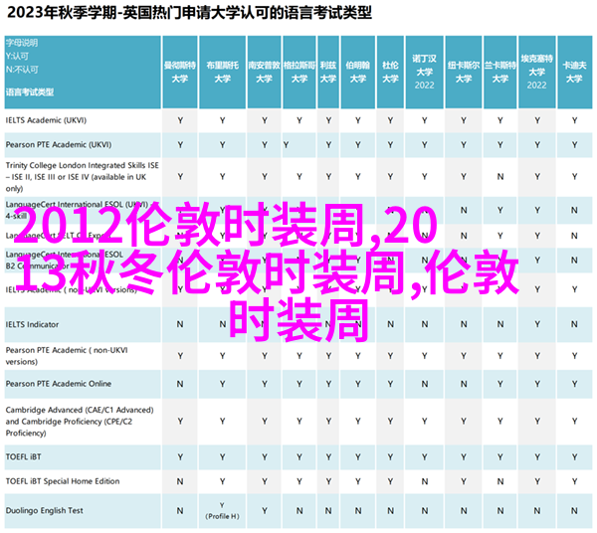Select the 'Pearson PTE Academic (UKVI)' row label
The image size is (597, 533).
[x=59, y=144]
